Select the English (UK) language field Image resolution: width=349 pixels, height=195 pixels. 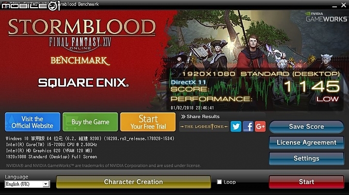tap(27, 184)
